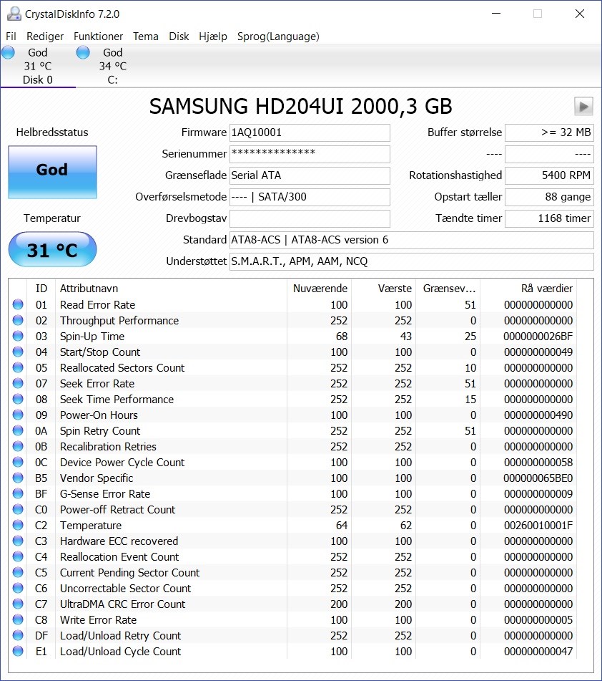Click the Rå værdier column header

(528, 289)
